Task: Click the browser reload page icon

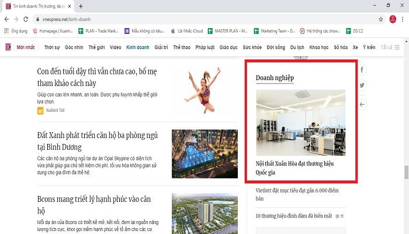Action: (26, 19)
